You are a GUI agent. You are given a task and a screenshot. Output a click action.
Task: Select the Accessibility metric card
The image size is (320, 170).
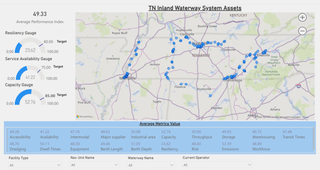[x=20, y=135]
